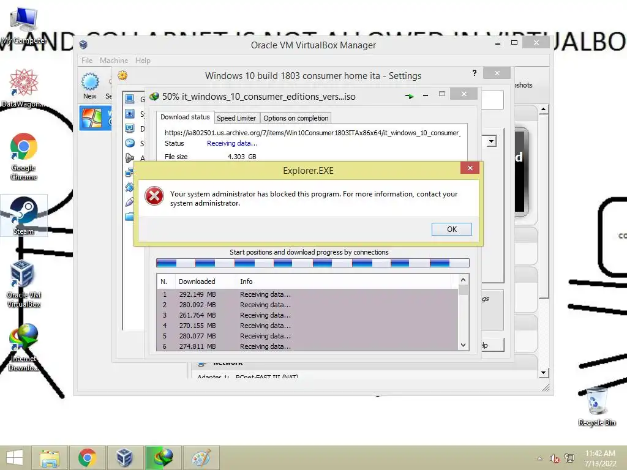Select connection row 3 with 261.764 MB
627x470 pixels.
click(307, 315)
